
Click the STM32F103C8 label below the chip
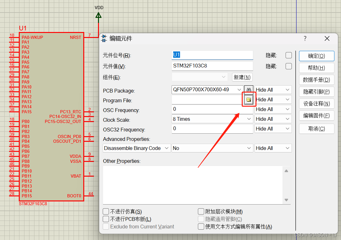[33, 204]
